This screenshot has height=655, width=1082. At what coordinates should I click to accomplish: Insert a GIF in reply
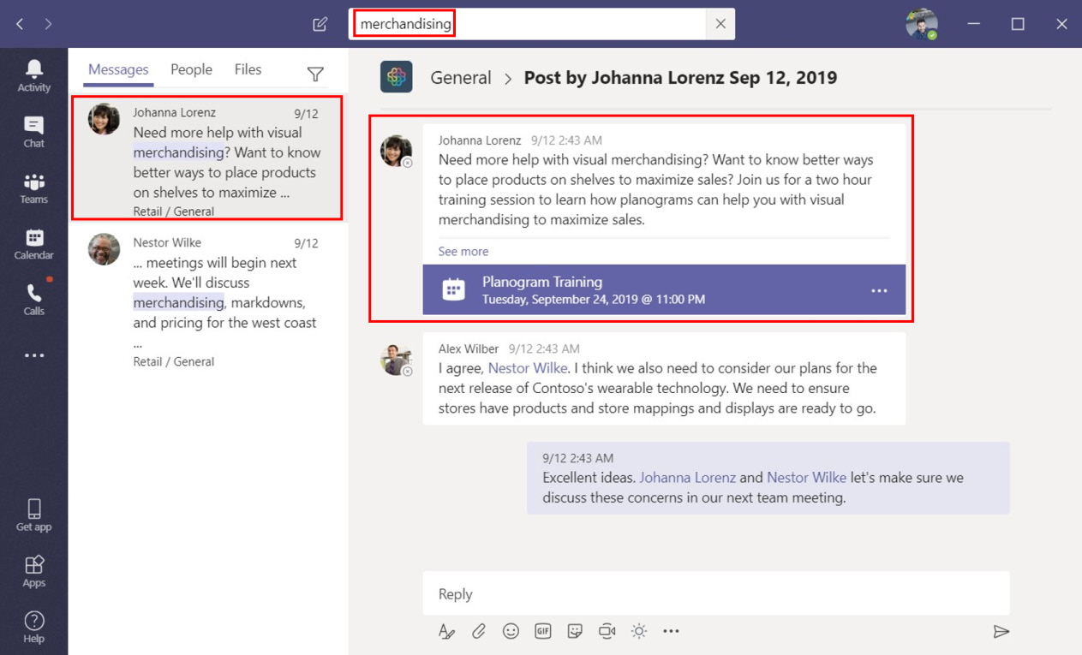(x=542, y=631)
